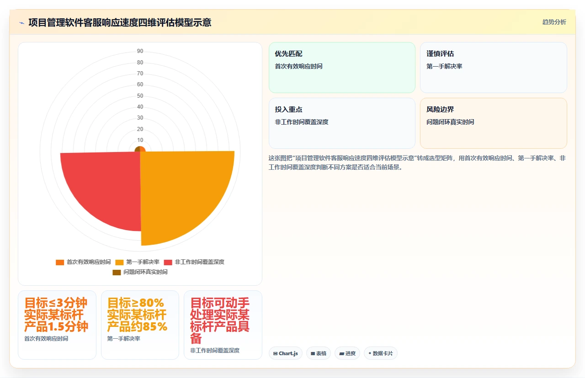This screenshot has height=378, width=585.
Task: Click the 数据卡片 tag
Action: click(381, 353)
